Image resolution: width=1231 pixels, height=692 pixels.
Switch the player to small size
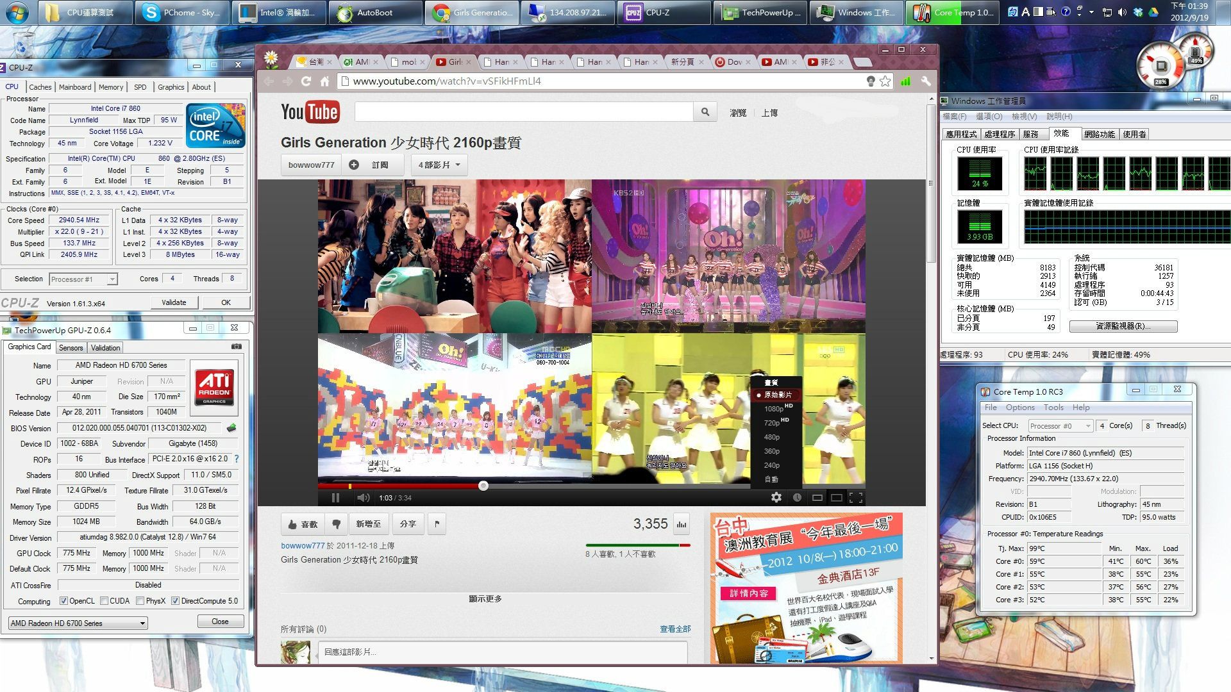[817, 497]
